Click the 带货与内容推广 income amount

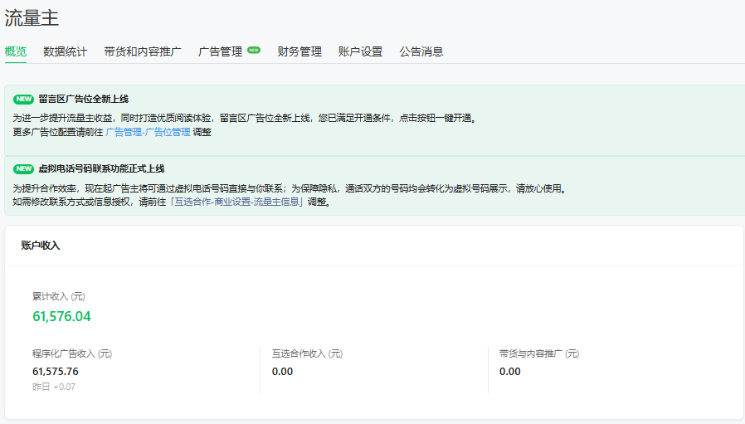pos(509,371)
